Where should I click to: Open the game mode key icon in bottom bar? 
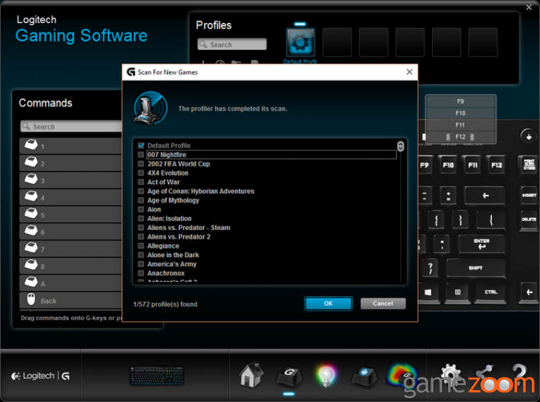(x=364, y=377)
